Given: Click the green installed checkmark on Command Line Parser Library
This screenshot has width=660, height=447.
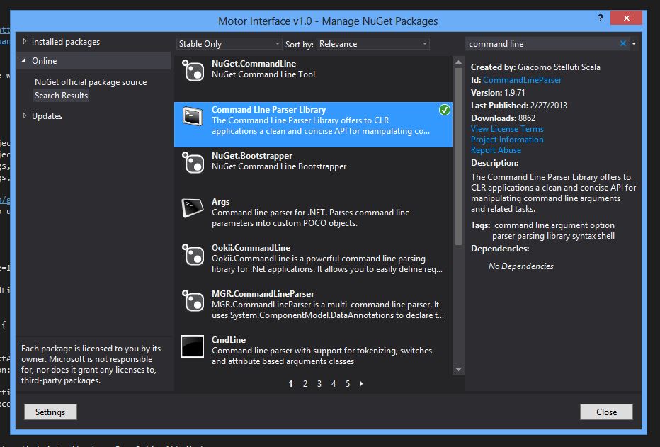Looking at the screenshot, I should [x=444, y=110].
